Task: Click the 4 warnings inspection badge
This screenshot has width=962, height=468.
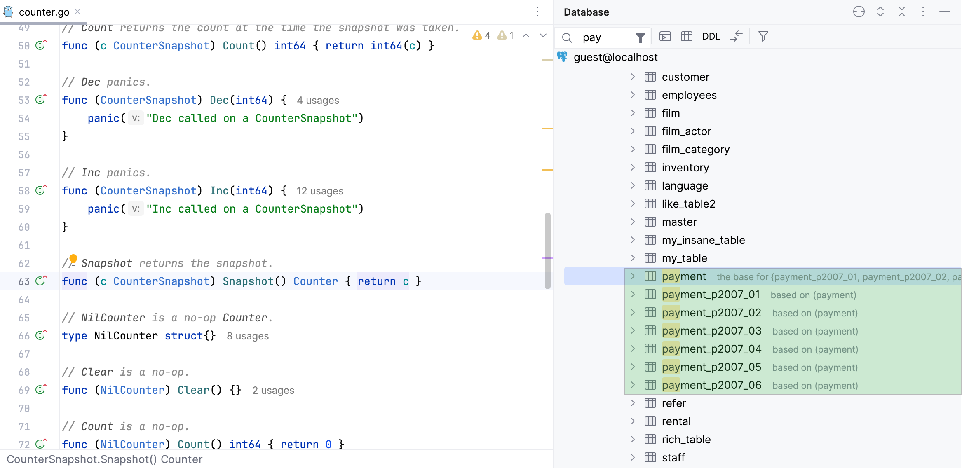Action: tap(481, 35)
